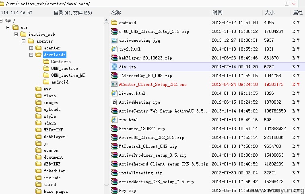305x194 pixels.
Task: Sort files by the 属性 column header
Action: coord(298,12)
